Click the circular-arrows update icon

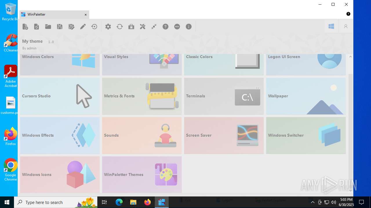[x=120, y=27]
